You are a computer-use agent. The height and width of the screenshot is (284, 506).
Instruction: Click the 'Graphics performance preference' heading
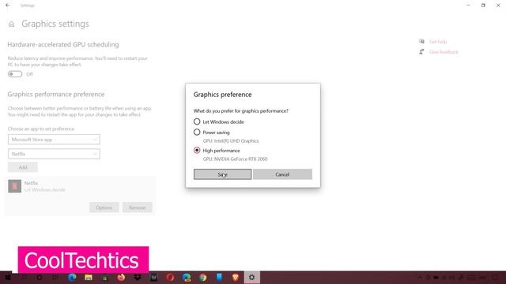point(56,95)
